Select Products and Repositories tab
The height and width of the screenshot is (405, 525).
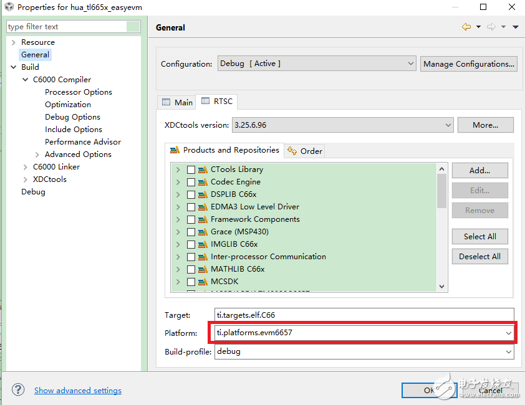(224, 150)
